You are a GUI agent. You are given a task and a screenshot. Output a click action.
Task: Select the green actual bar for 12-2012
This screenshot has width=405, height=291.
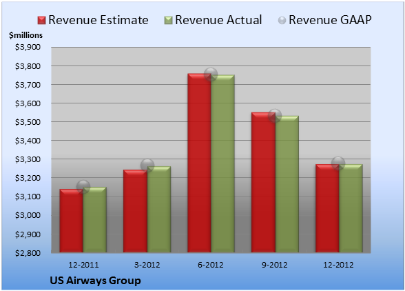coord(351,208)
